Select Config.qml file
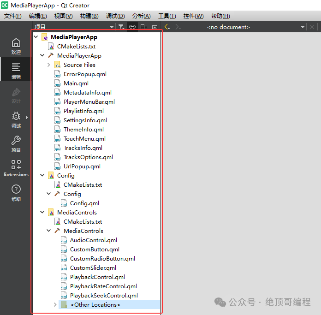Screen dimensions: 321x315 [x=84, y=203]
